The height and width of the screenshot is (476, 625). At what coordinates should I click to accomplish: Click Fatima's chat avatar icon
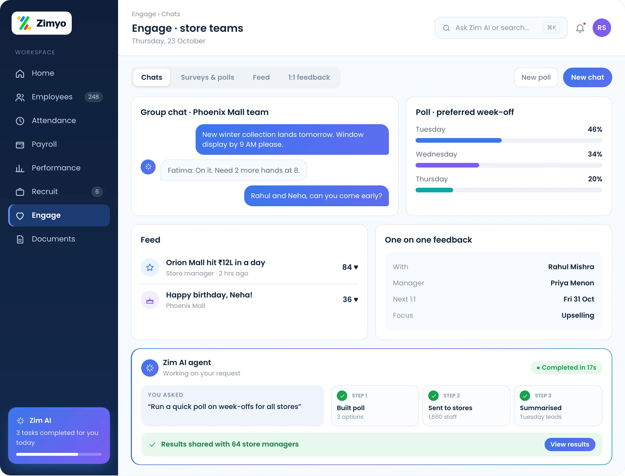(148, 167)
